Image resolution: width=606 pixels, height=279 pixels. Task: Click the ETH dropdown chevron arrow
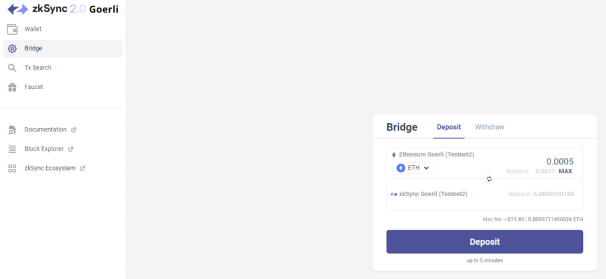427,168
